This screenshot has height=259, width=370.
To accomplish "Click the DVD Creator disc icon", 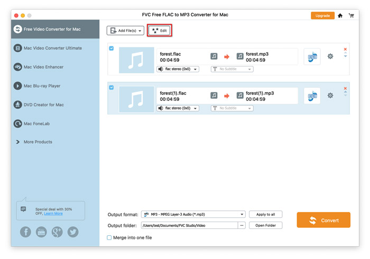I will tap(17, 104).
